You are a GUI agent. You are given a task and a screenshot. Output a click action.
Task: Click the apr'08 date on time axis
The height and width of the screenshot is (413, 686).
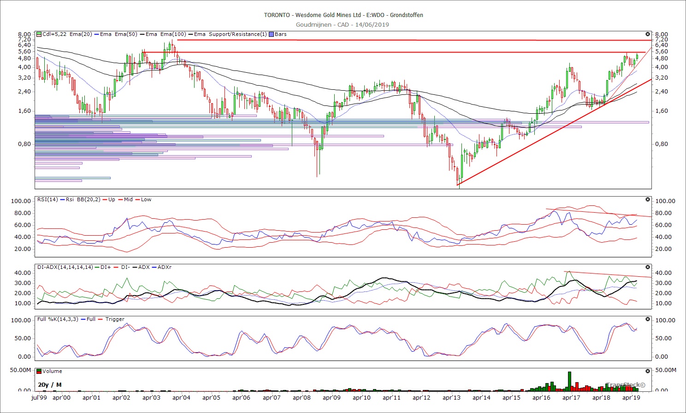point(302,397)
